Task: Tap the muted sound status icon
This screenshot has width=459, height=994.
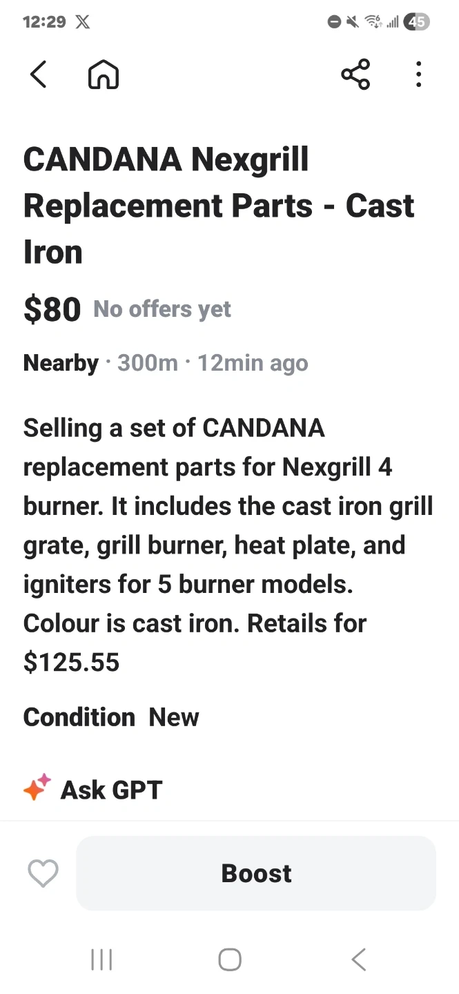Action: coord(353,22)
